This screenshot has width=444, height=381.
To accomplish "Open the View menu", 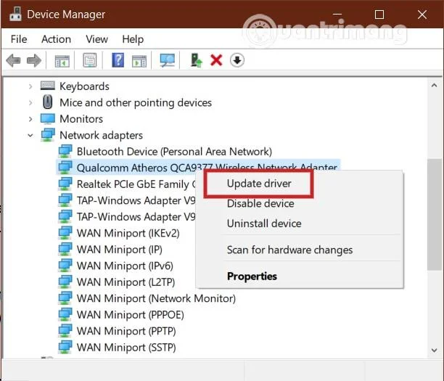I will tap(96, 39).
